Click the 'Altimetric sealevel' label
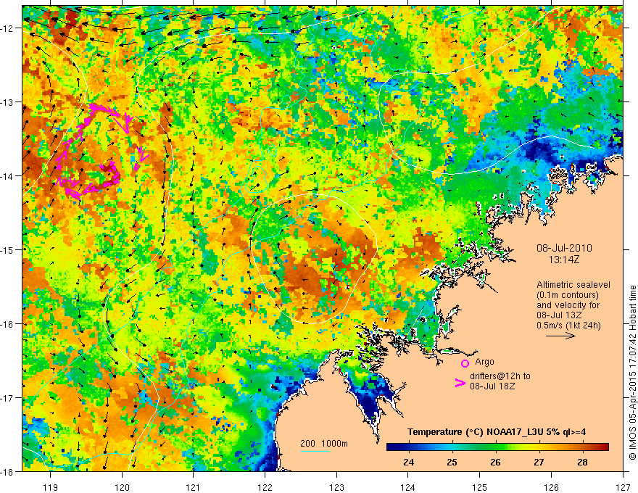 (x=573, y=285)
